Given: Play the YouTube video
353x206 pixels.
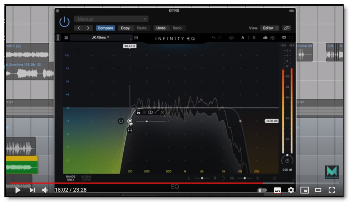Looking at the screenshot, I should click(x=18, y=190).
